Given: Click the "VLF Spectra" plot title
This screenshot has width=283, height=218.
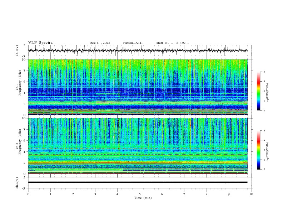Looking at the screenshot, I should 40,43.
